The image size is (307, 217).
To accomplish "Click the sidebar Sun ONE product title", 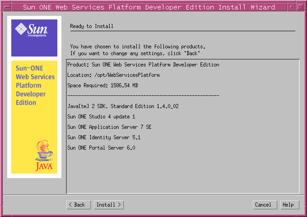I will [35, 85].
